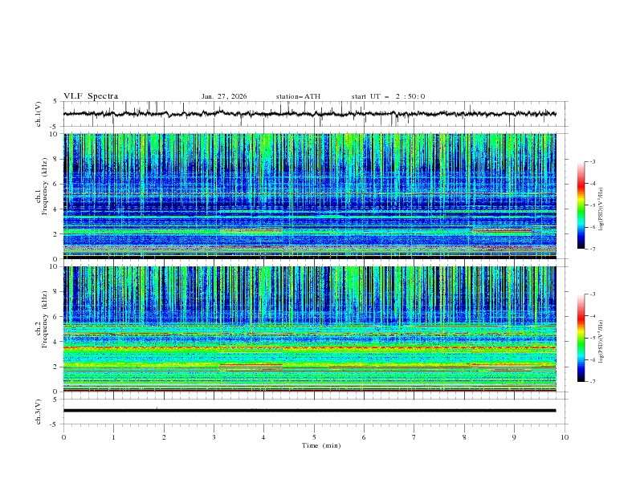Screen dimensions: 636x491
Task: Click inside the ch.1 frequency spectrogram plot
Action: pyautogui.click(x=309, y=196)
